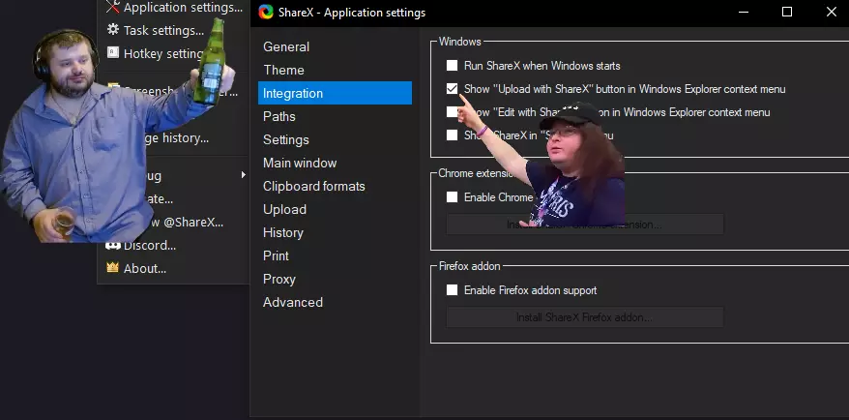The width and height of the screenshot is (849, 420).
Task: Open the Main window tab
Action: pyautogui.click(x=335, y=164)
